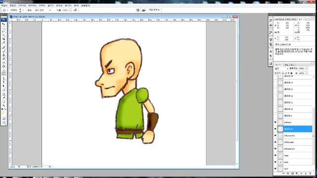The height and width of the screenshot is (178, 317).
Task: Open the Character panel dock icon
Action: [x=271, y=51]
